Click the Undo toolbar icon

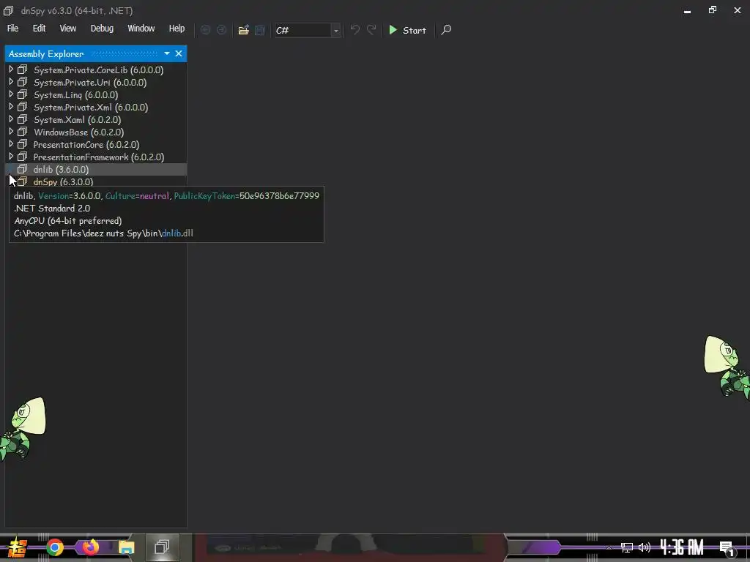click(x=355, y=30)
